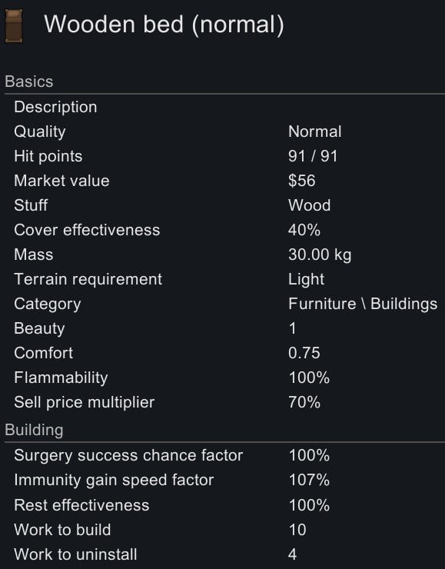445x569 pixels.
Task: Click the Work to build row
Action: pos(225,530)
